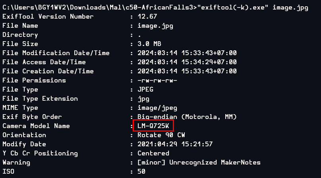The image size is (321, 178).
Task: Click the File Modification Date/Time value
Action: tap(187, 53)
